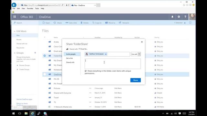The height and width of the screenshot is (116, 207).
Task: Select Shared with tab in dialog
Action: [x=70, y=62]
